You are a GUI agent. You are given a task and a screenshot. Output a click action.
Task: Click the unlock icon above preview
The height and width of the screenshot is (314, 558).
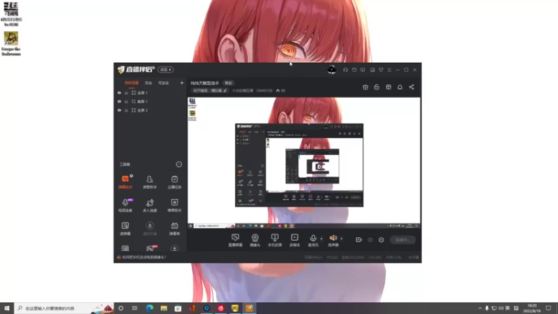point(377,87)
